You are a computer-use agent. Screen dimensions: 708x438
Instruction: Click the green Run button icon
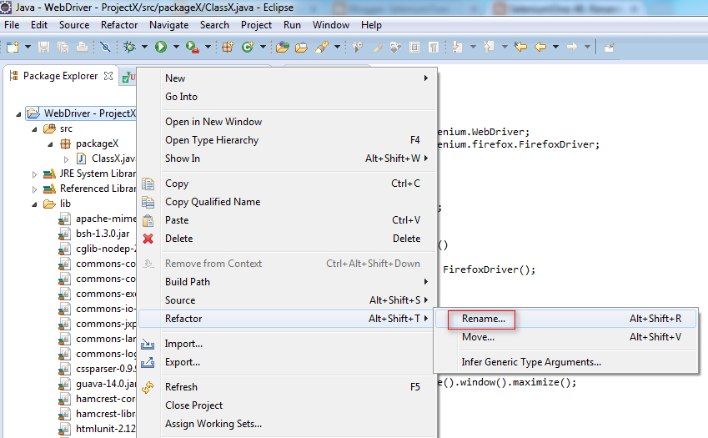(x=161, y=47)
